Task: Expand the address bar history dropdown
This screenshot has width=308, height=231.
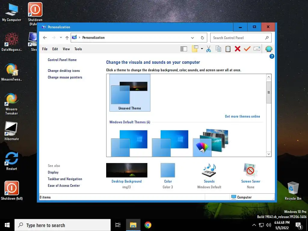Action: pos(192,38)
